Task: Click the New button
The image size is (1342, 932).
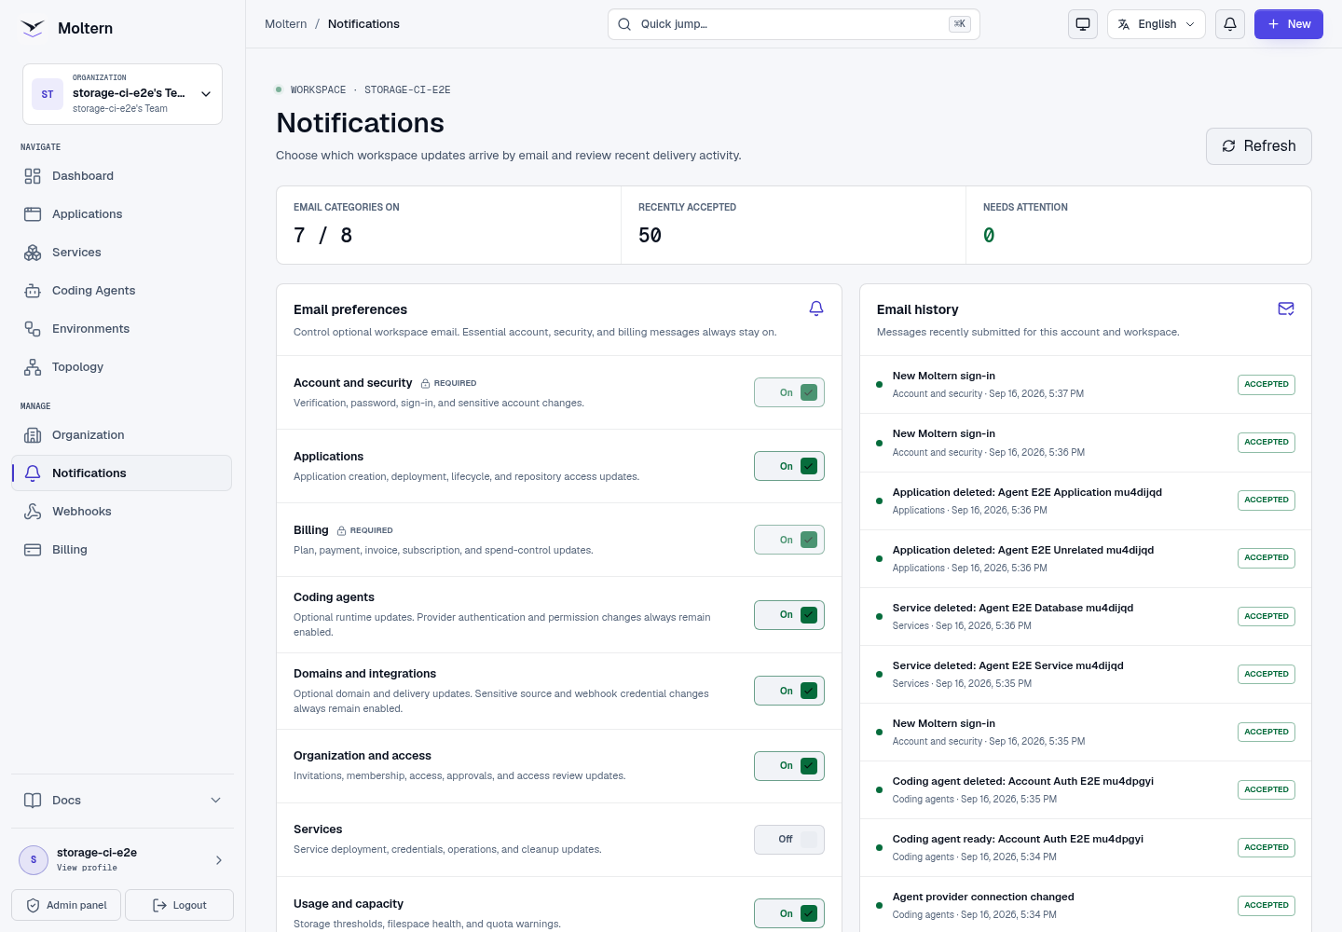Action: point(1289,24)
